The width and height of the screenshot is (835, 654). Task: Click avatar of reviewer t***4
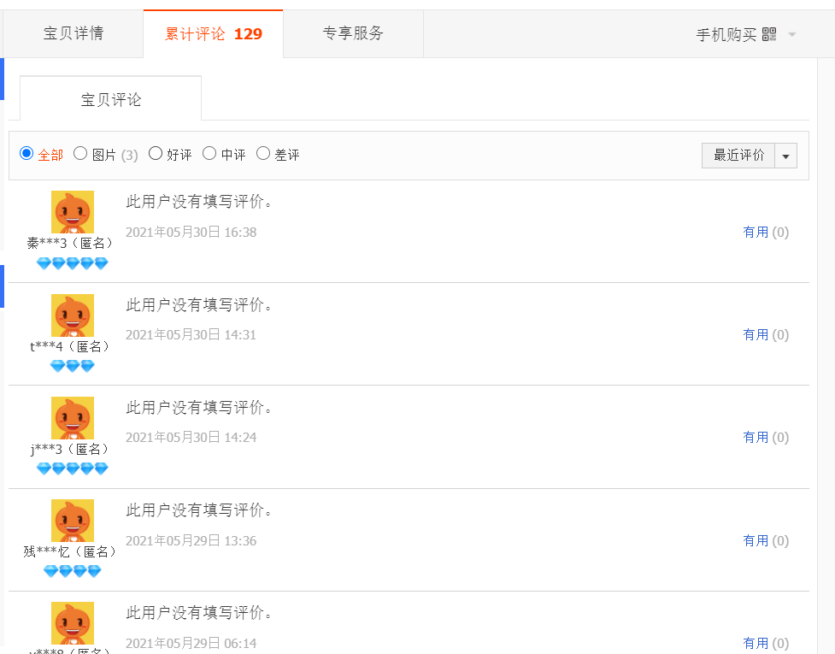click(x=73, y=315)
